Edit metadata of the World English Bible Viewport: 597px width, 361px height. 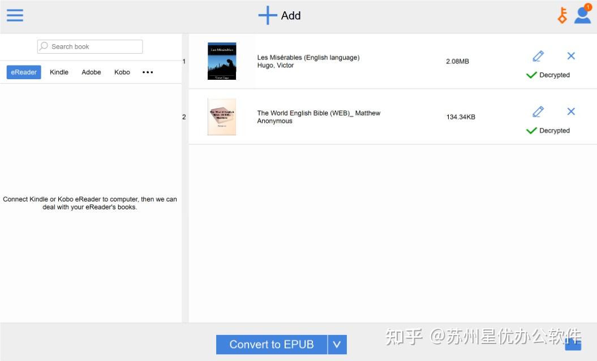point(538,111)
